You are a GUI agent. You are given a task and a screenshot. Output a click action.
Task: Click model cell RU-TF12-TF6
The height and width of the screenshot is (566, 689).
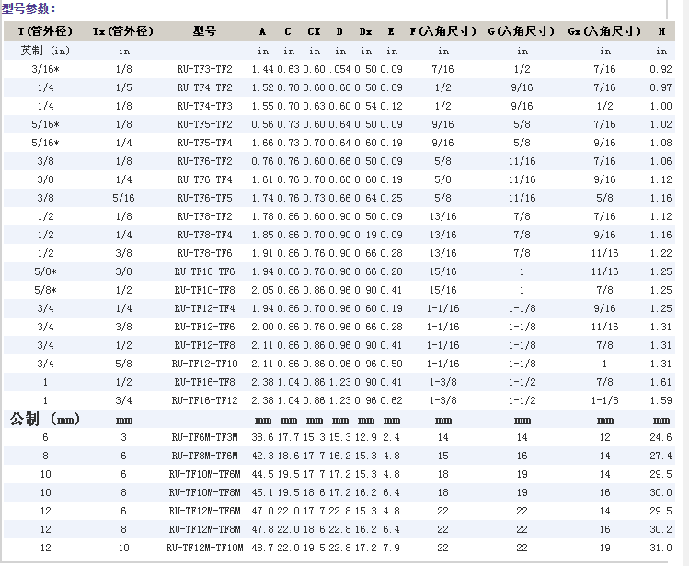tap(204, 328)
